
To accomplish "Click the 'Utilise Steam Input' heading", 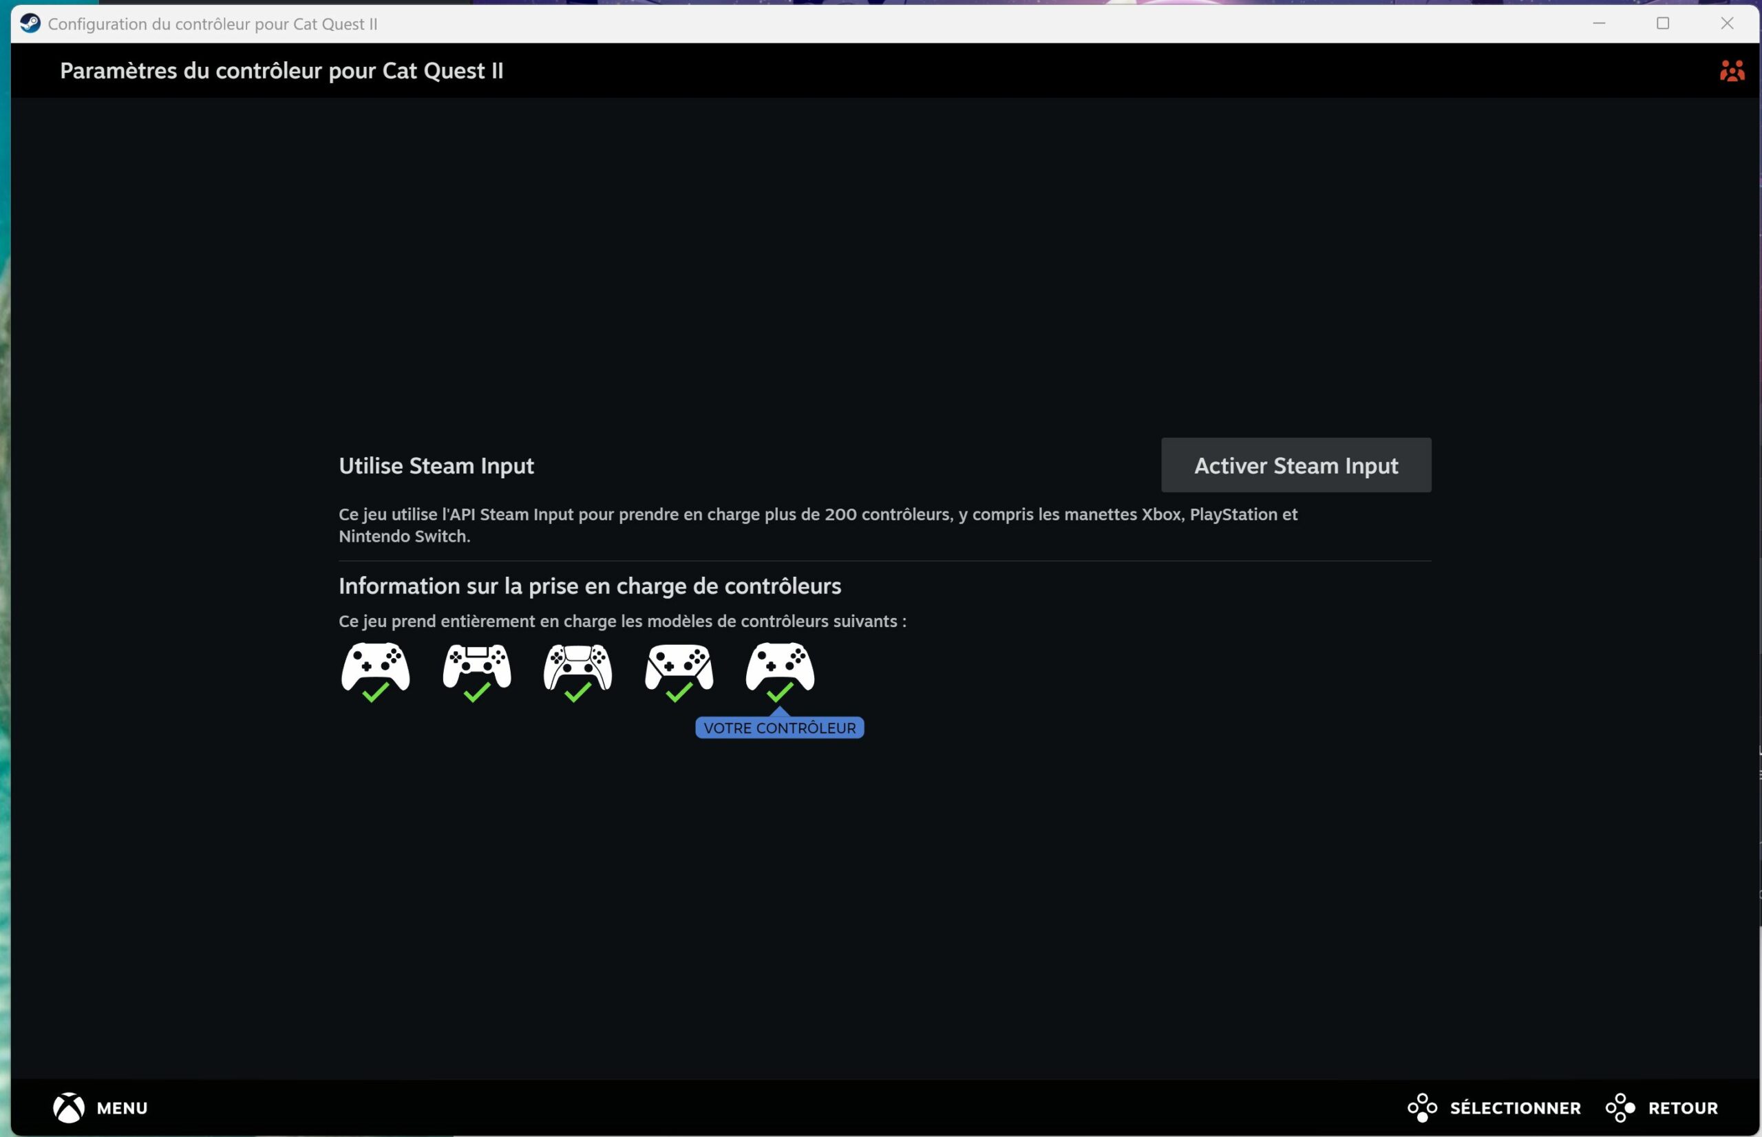I will click(x=436, y=466).
